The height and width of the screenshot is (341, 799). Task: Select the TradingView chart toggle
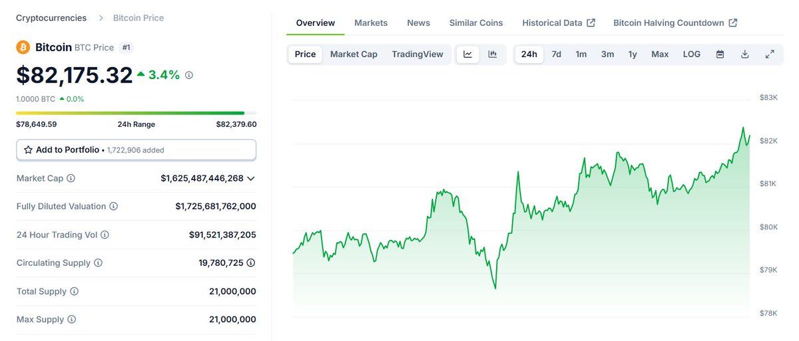click(x=417, y=55)
